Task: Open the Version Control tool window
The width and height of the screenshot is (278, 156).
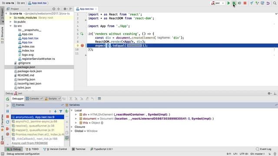Action: (55, 149)
